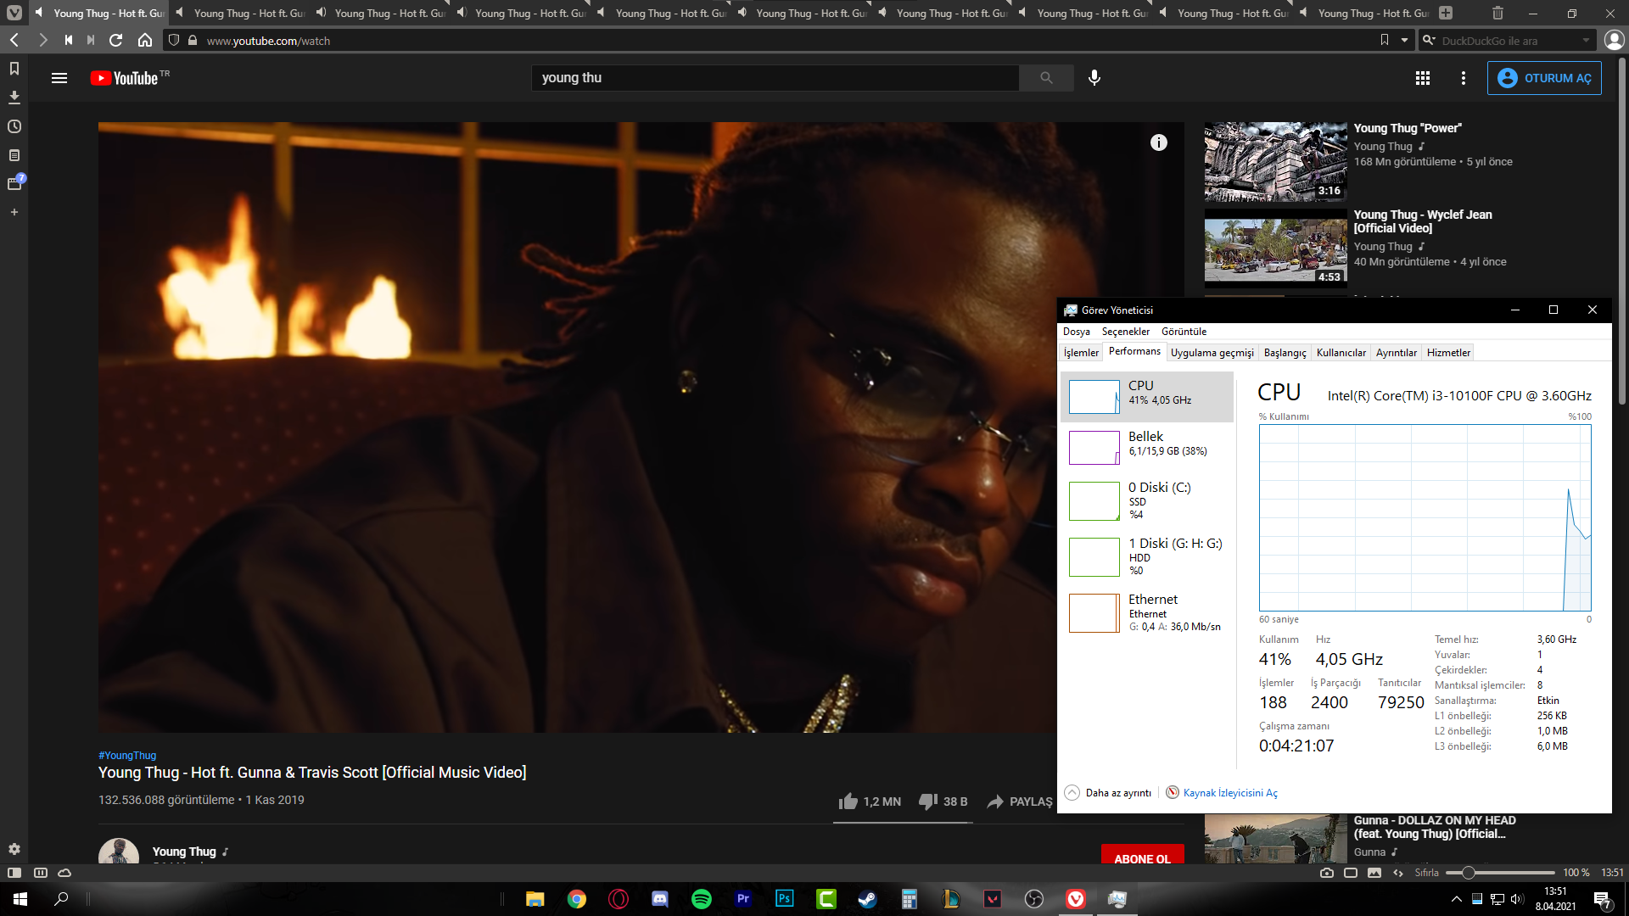
Task: Open YouTube settings three-dot menu
Action: coord(1464,78)
